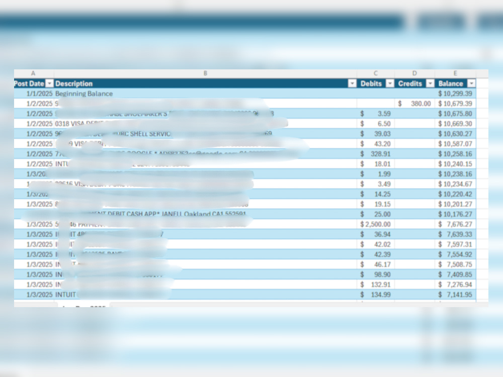Select the 42.02 debit cell
Image resolution: width=503 pixels, height=377 pixels.
click(x=376, y=244)
